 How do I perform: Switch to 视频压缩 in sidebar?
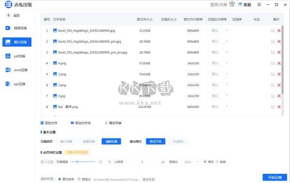pyautogui.click(x=17, y=28)
